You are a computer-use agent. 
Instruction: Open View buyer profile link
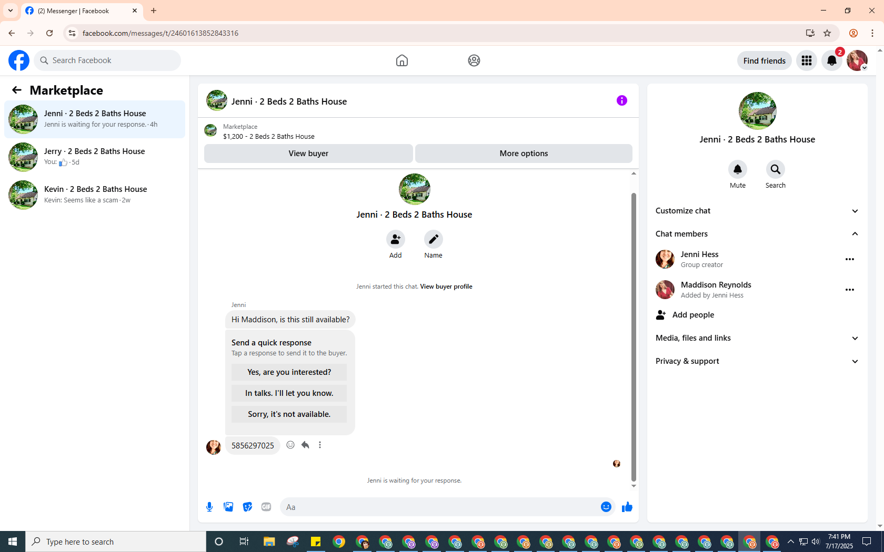[x=446, y=287]
